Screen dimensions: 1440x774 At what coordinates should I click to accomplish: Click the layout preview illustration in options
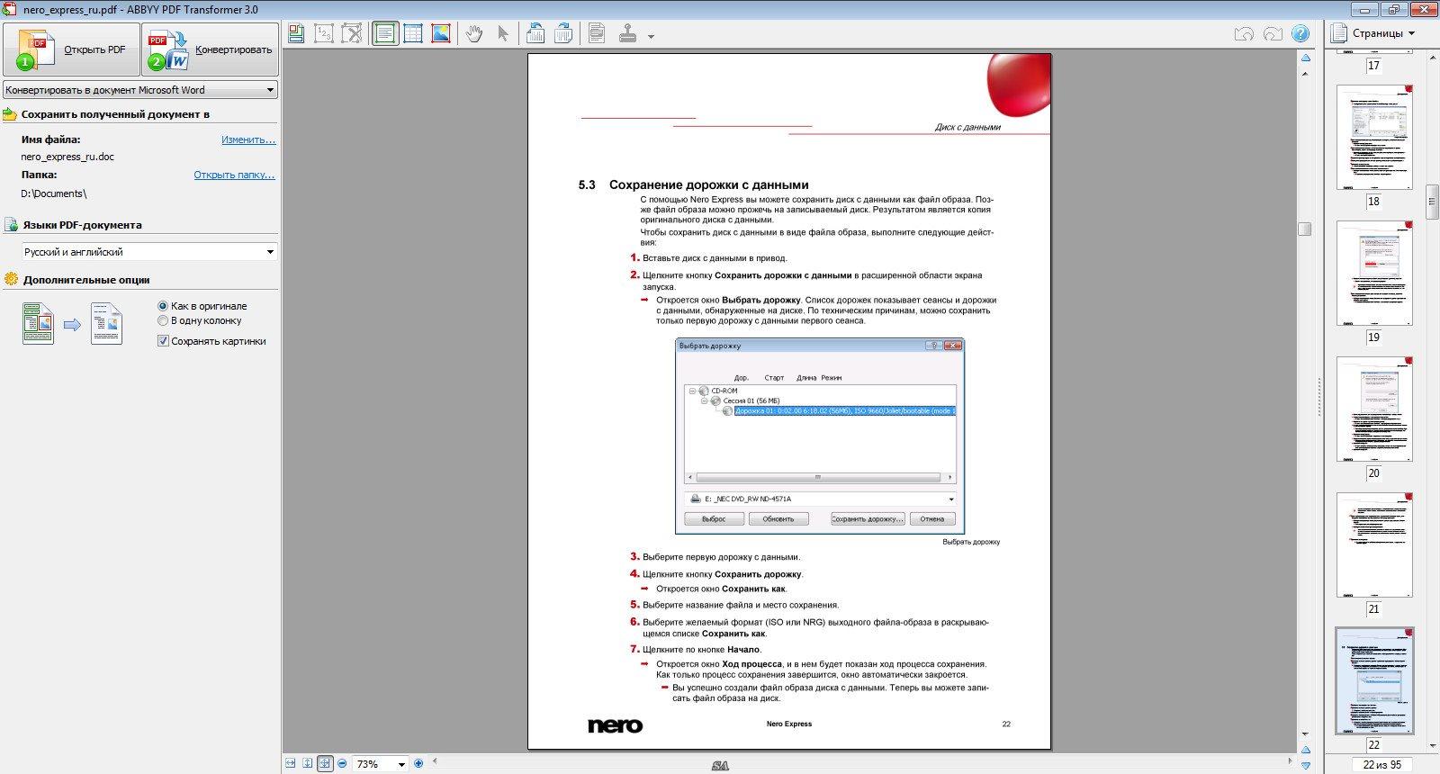click(x=72, y=324)
